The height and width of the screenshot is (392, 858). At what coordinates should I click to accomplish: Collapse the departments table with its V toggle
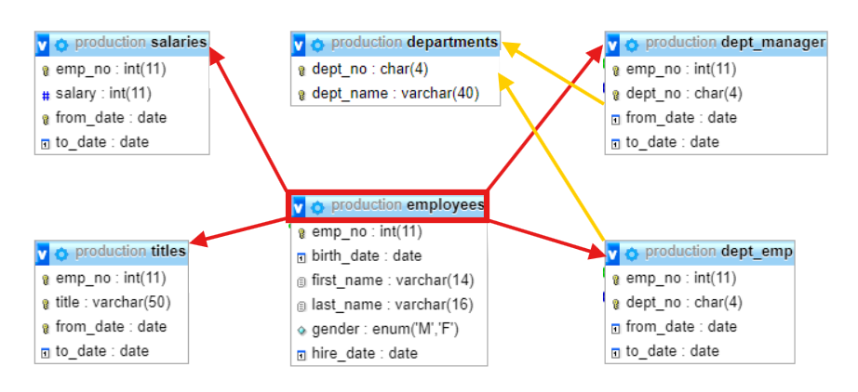coord(299,45)
